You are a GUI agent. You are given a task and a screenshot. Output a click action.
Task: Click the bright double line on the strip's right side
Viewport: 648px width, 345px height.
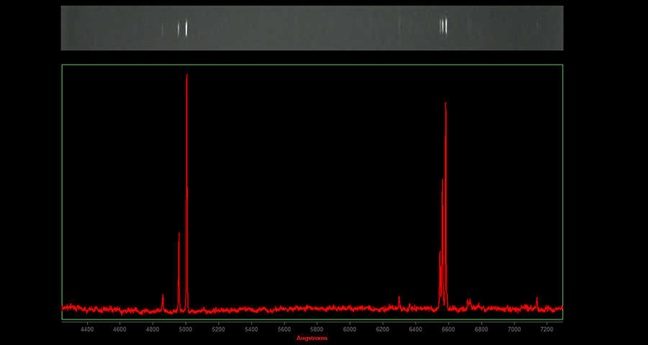click(x=444, y=27)
